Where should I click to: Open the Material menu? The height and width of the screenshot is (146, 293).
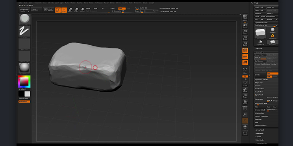(x=80, y=3)
